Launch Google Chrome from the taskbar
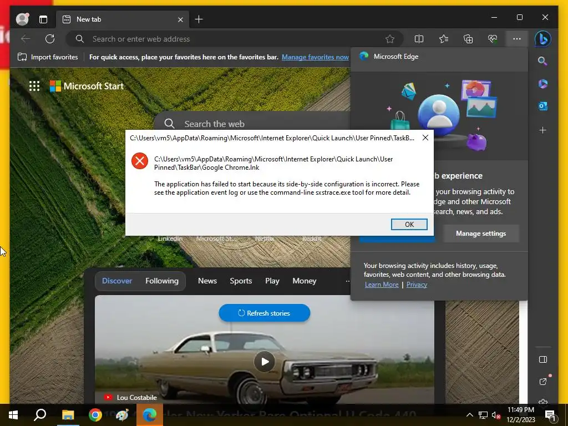 95,415
